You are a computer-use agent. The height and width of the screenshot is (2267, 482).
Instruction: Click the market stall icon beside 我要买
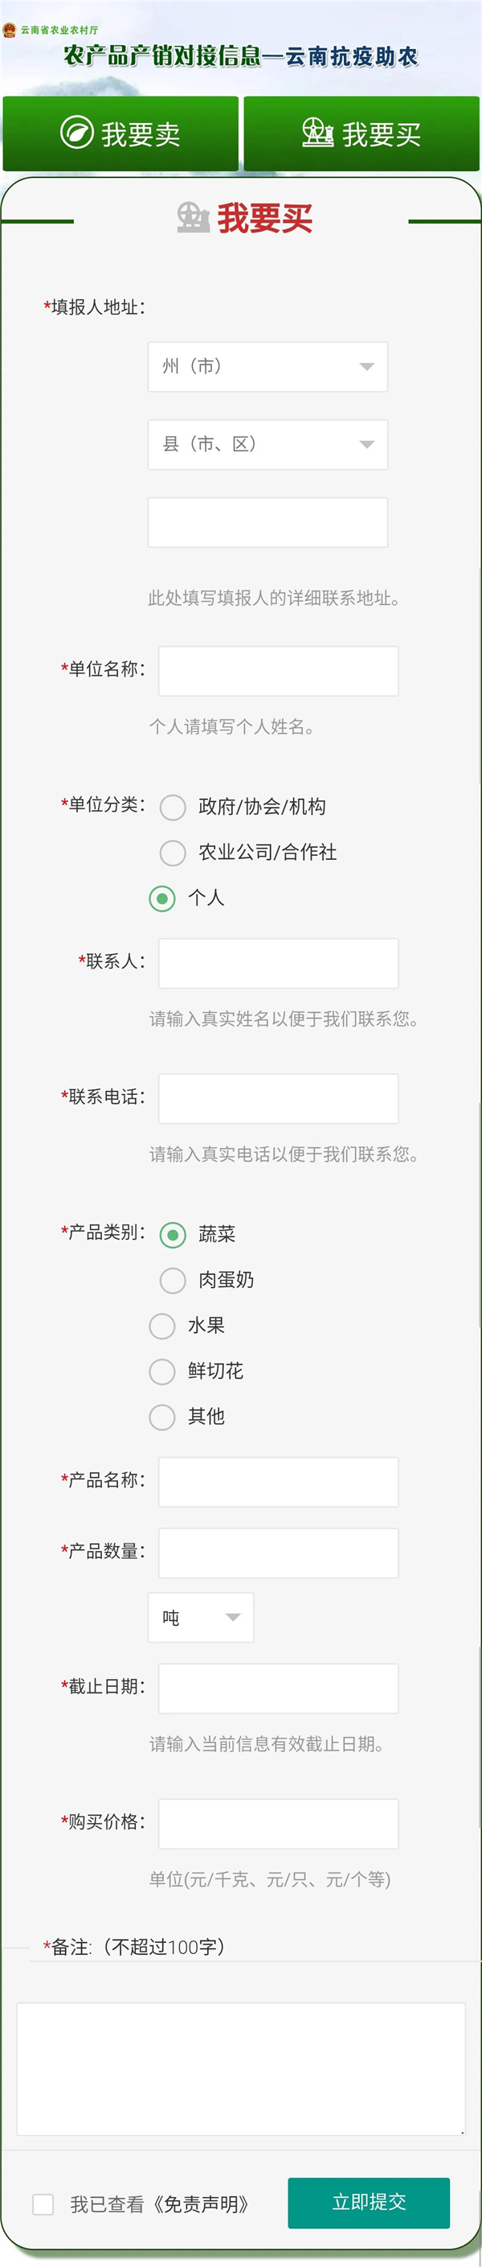point(317,133)
